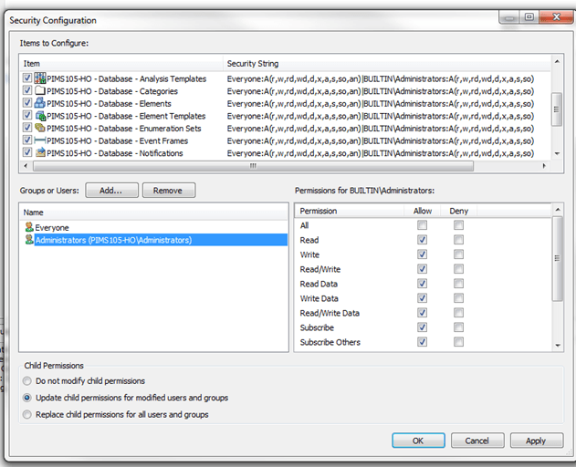Viewport: 576px width, 467px height.
Task: Toggle Allow for Read permission
Action: 422,240
